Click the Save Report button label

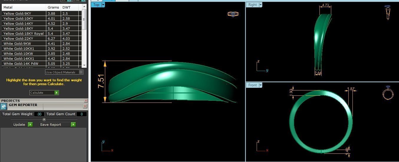tap(51, 125)
